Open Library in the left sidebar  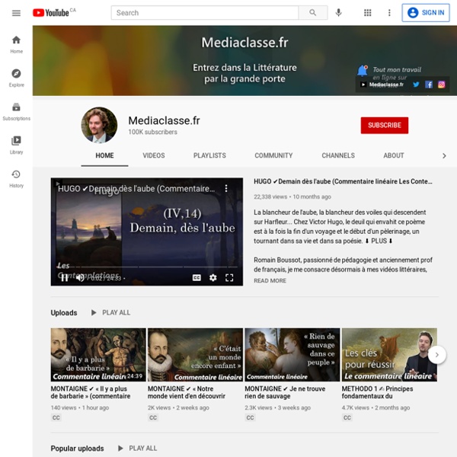[16, 145]
